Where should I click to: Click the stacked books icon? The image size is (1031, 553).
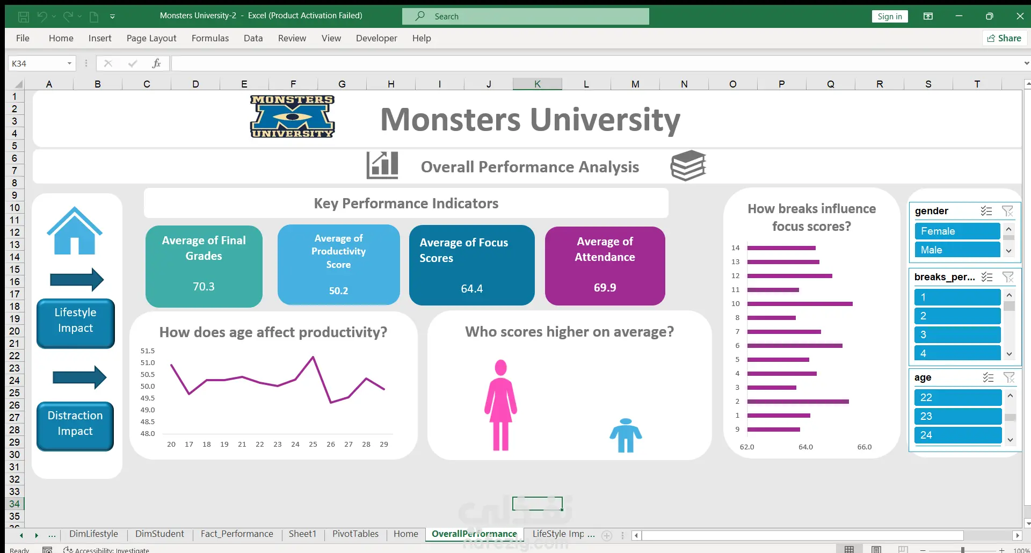pyautogui.click(x=688, y=165)
